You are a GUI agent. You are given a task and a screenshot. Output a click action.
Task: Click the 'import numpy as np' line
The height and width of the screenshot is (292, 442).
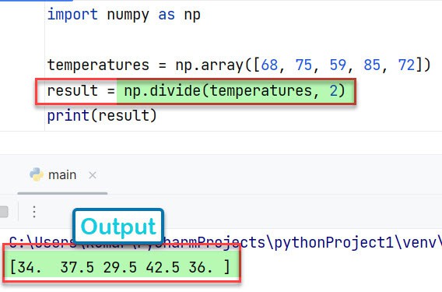pos(124,15)
